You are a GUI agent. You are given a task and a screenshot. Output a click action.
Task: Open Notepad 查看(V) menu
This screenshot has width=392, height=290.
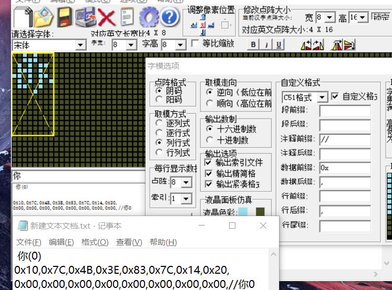coord(129,242)
